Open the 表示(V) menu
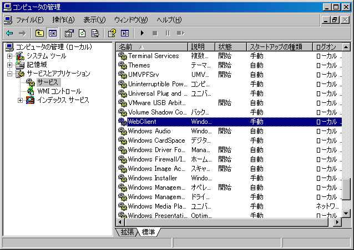Screen dimensions: 354x250 coord(94,20)
